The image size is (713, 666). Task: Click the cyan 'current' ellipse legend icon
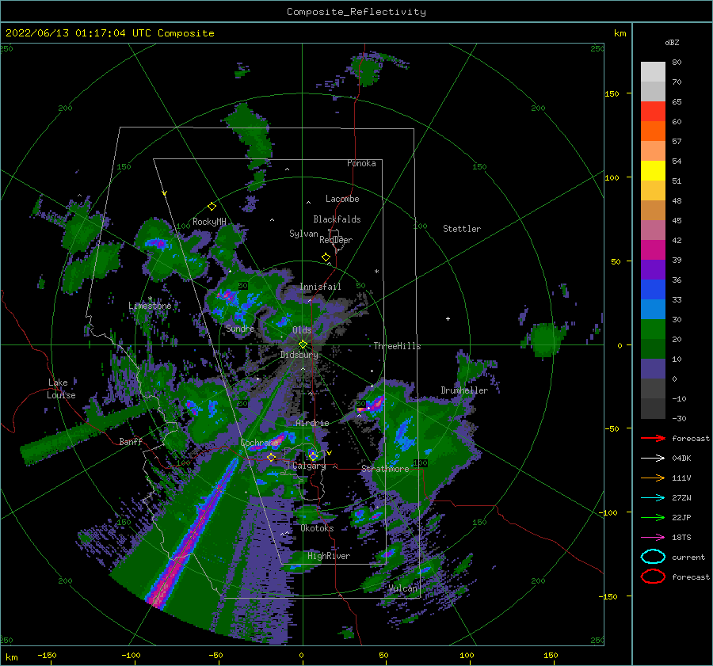653,557
